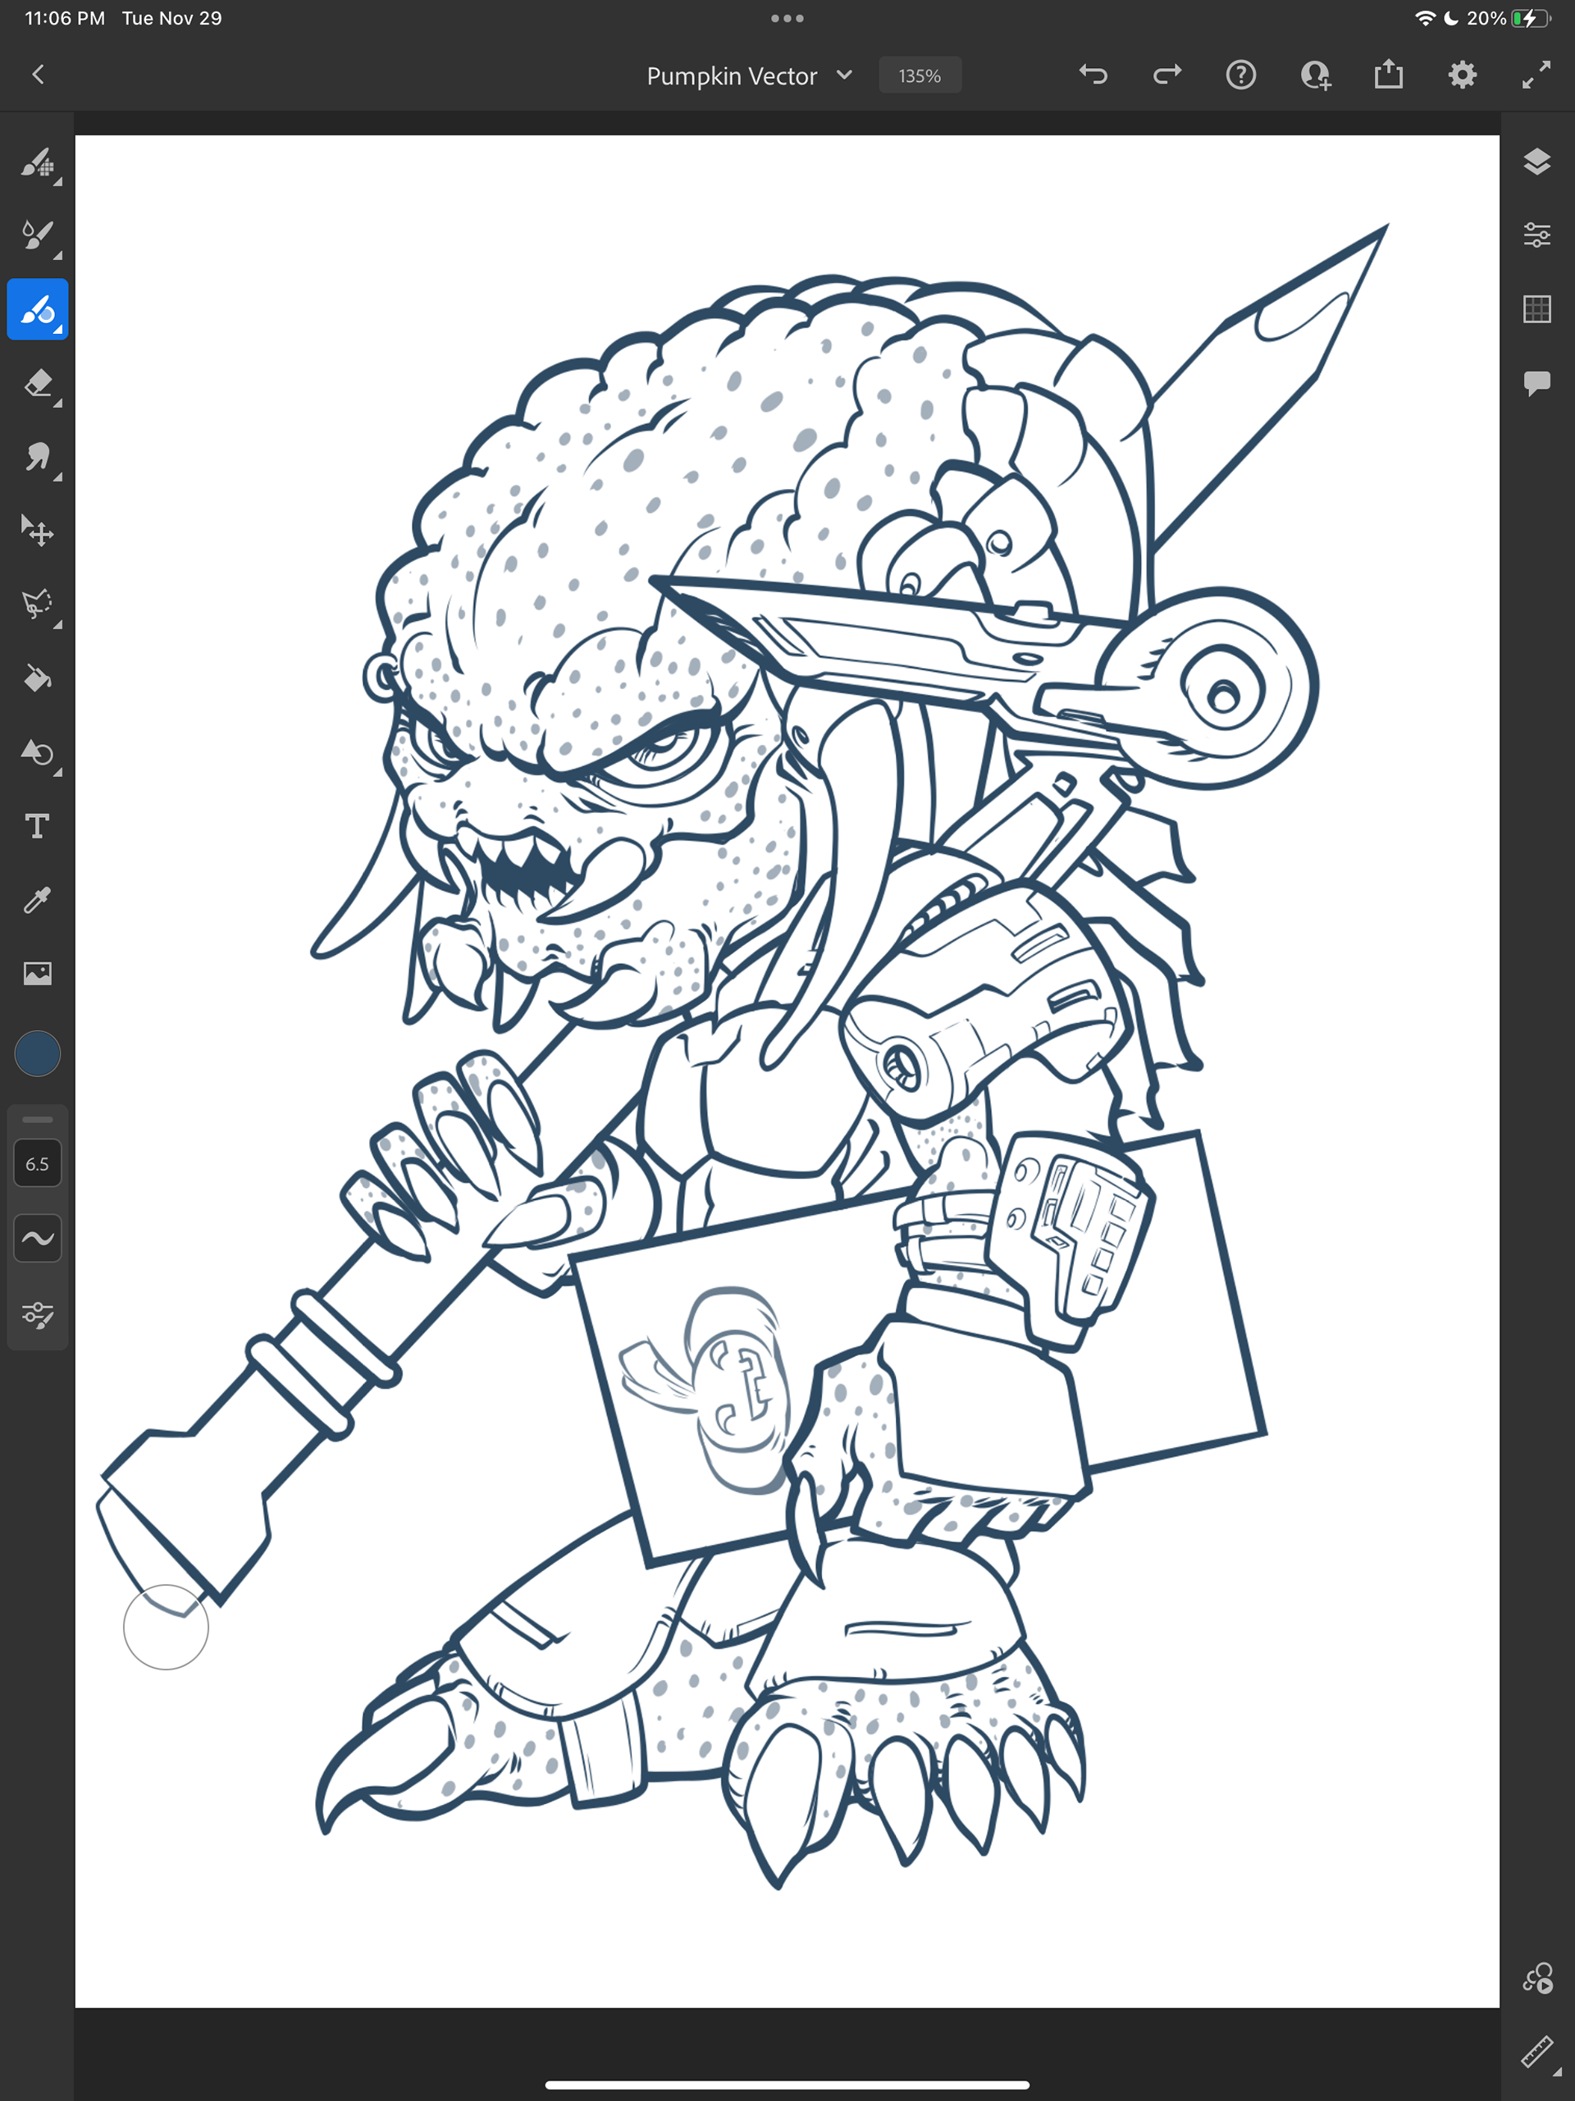Select the Paint bucket fill tool
The height and width of the screenshot is (2101, 1575).
38,678
